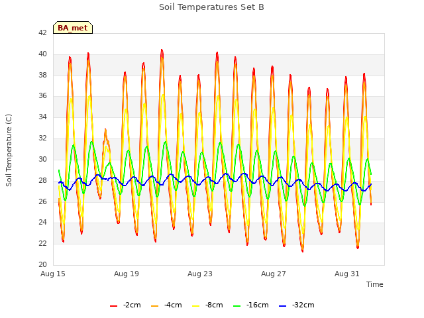This screenshot has width=424, height=318.
Task: Click the orange -4cm legend color marker
Action: point(154,306)
